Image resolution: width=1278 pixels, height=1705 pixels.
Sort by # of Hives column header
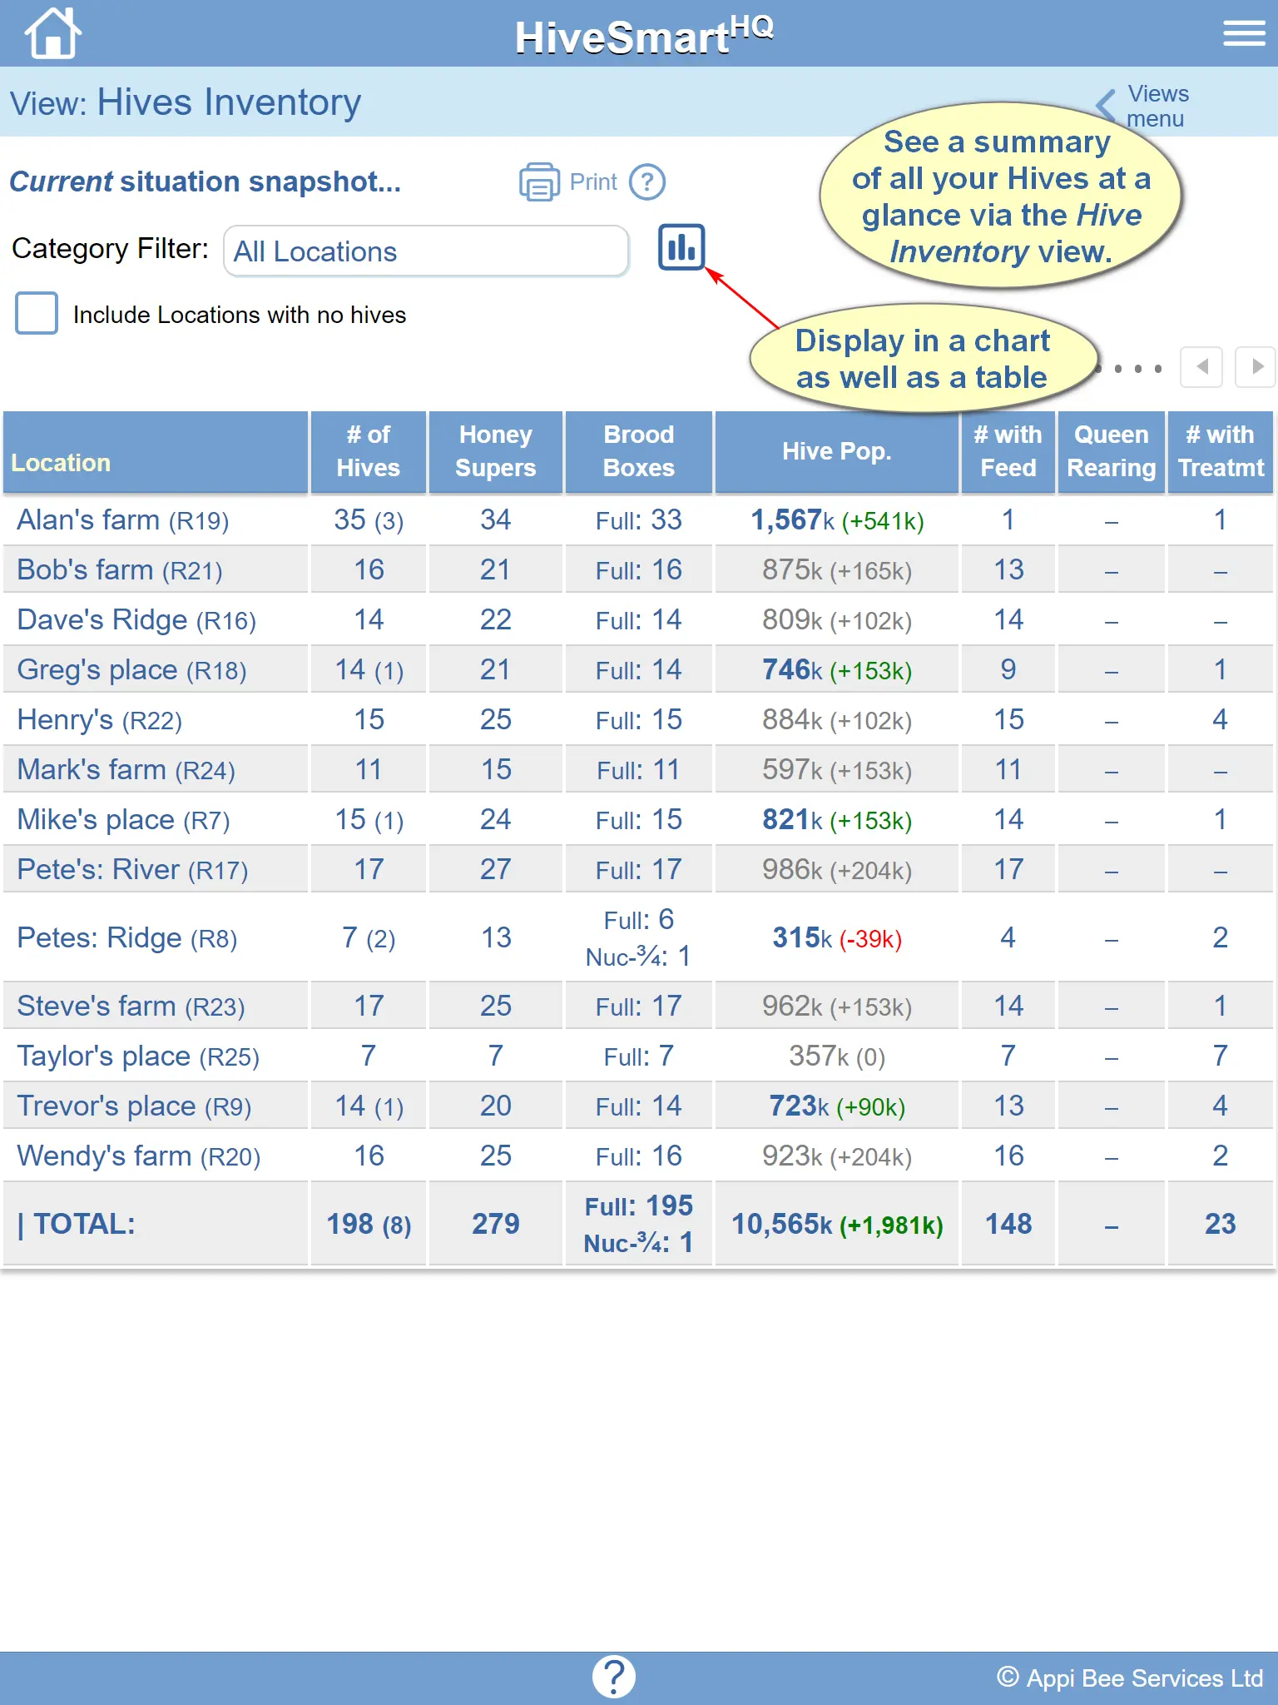369,452
